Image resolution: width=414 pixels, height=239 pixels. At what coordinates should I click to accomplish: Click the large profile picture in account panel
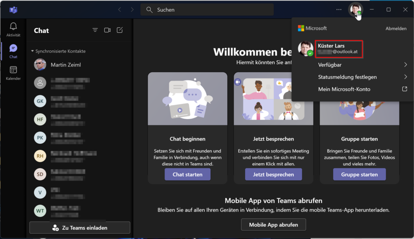click(x=306, y=48)
